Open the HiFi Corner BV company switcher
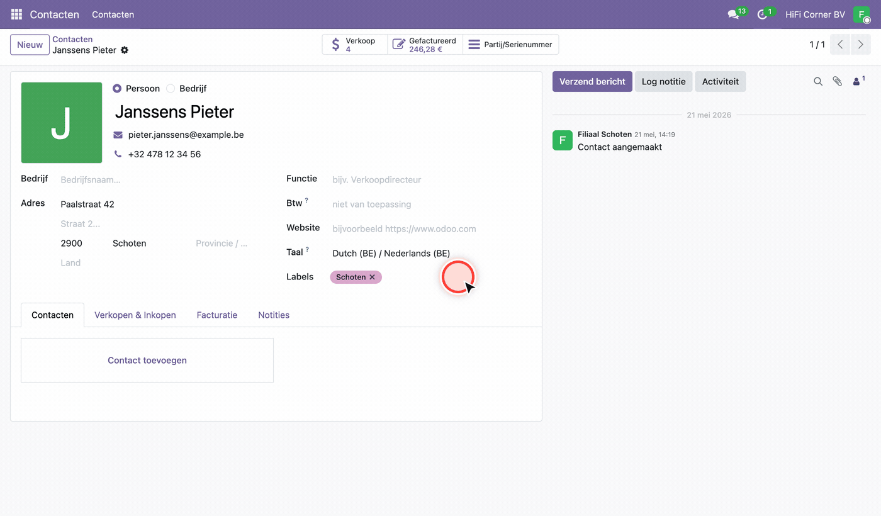The image size is (881, 516). point(815,14)
